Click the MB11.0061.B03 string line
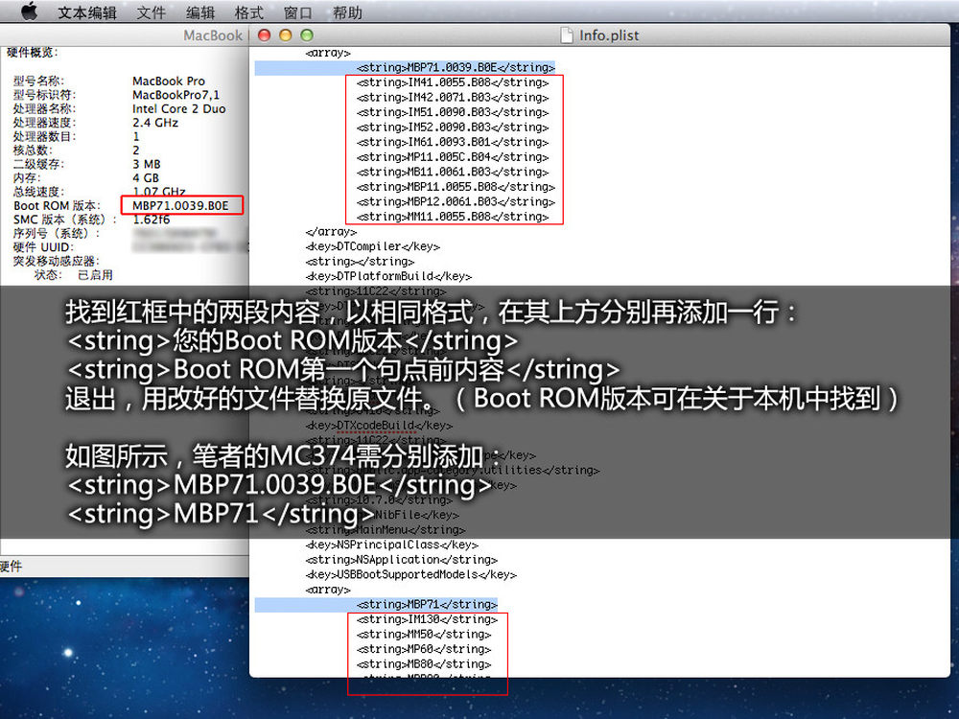The width and height of the screenshot is (959, 719). tap(453, 172)
